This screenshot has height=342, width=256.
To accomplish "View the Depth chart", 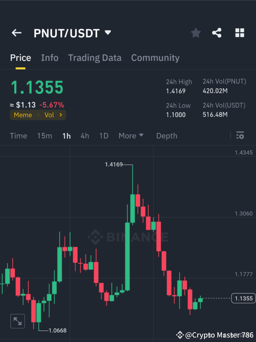I will 166,136.
